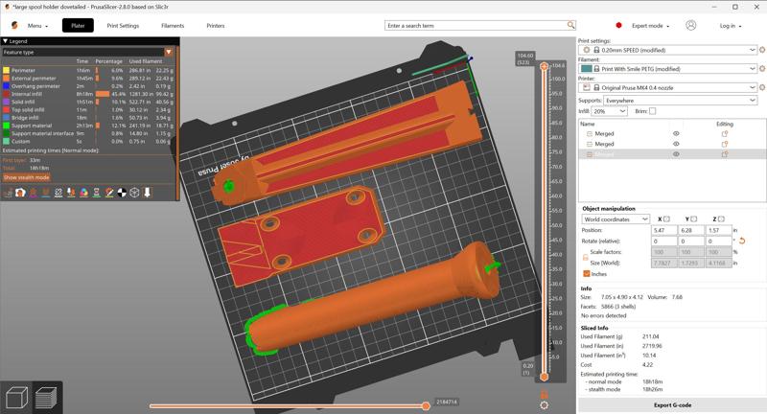Collapse the Legend panel triangle
Screen dimensions: 767x414
tap(6, 41)
